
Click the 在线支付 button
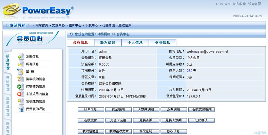[91, 120]
